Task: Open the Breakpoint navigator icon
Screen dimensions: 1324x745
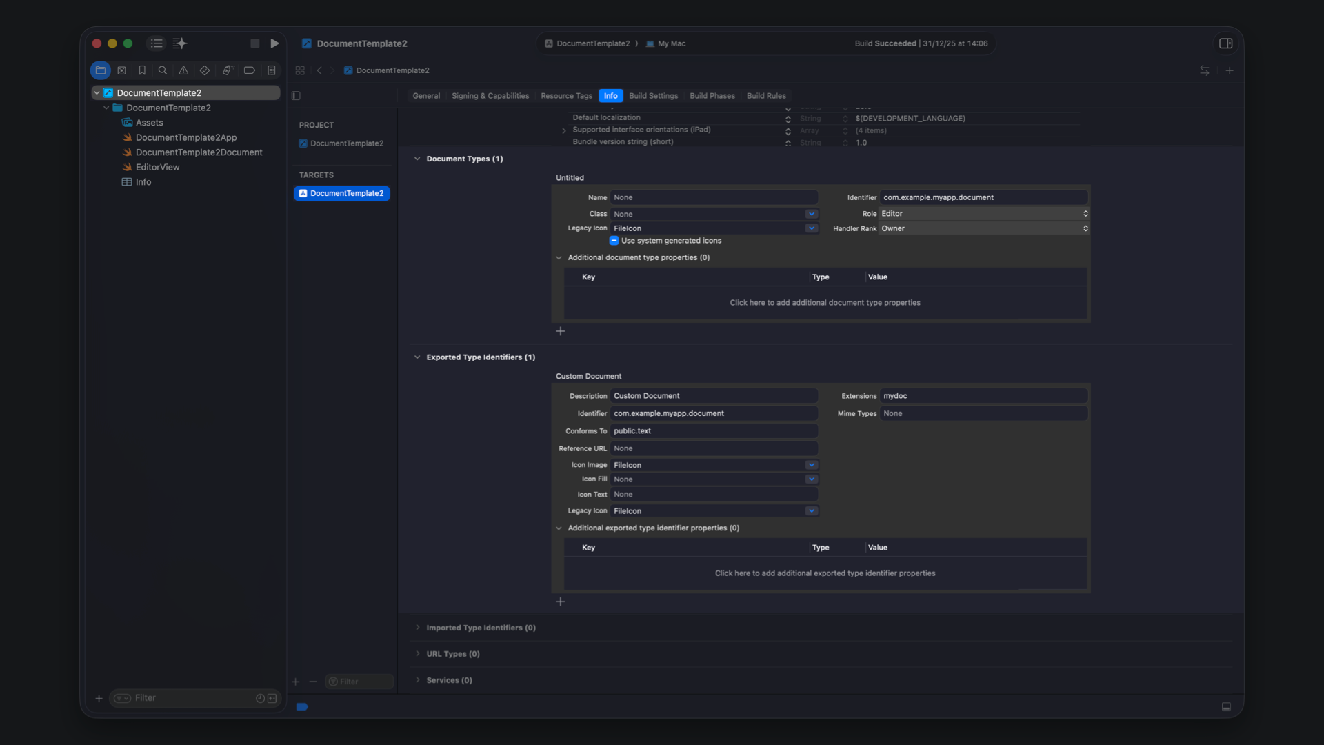Action: 250,70
